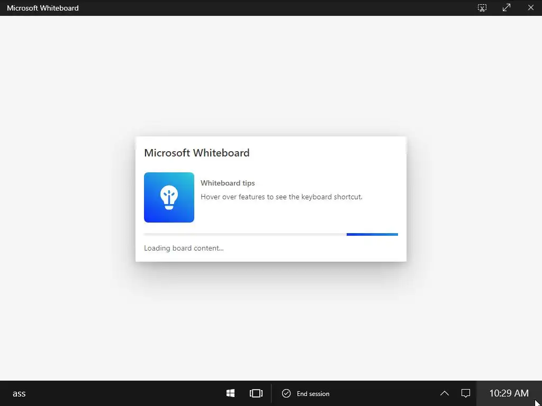Expand the system tray hidden icons chevron

[x=445, y=393]
